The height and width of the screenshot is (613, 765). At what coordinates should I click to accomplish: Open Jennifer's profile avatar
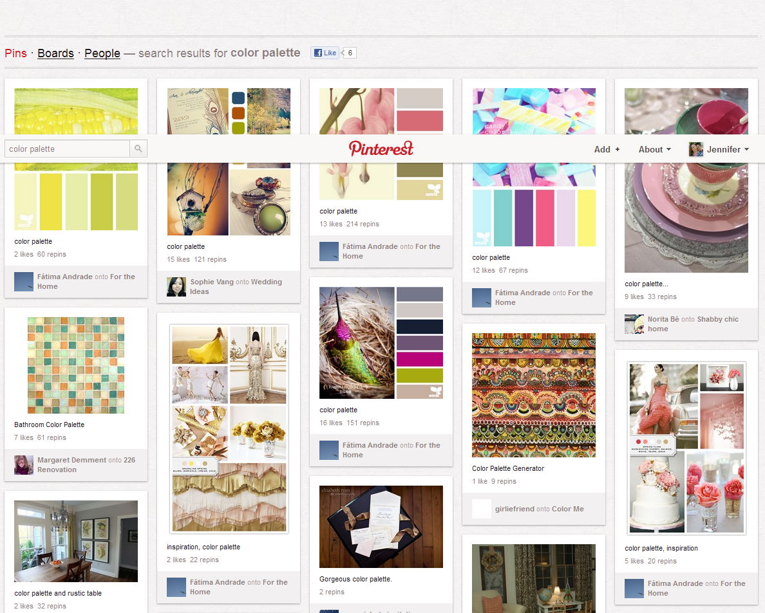click(696, 149)
